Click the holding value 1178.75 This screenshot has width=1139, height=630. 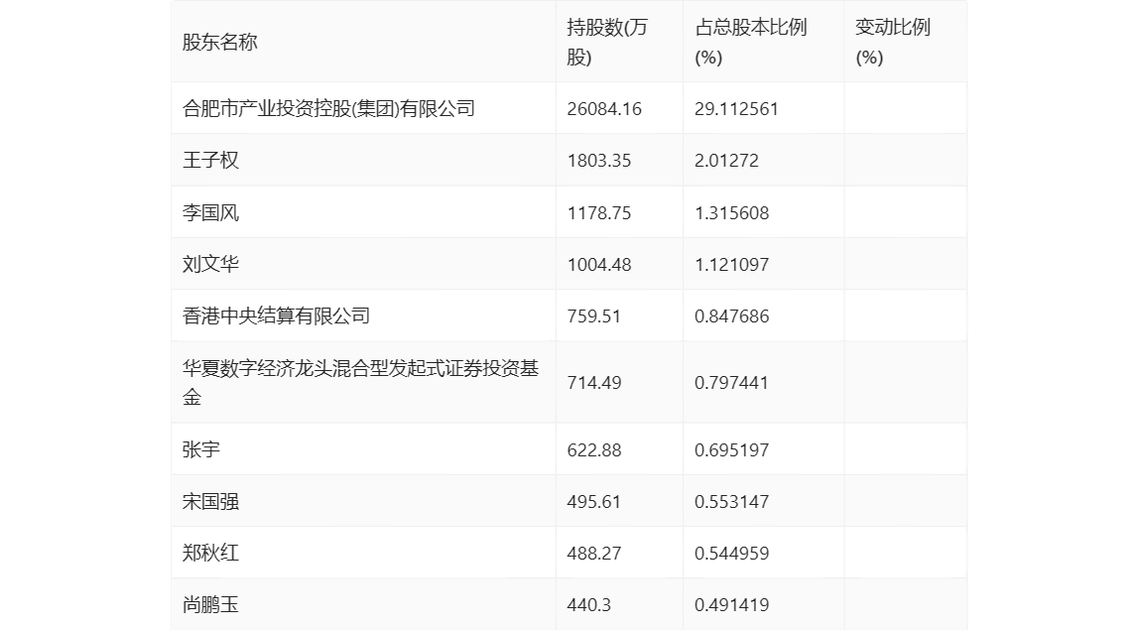(599, 213)
